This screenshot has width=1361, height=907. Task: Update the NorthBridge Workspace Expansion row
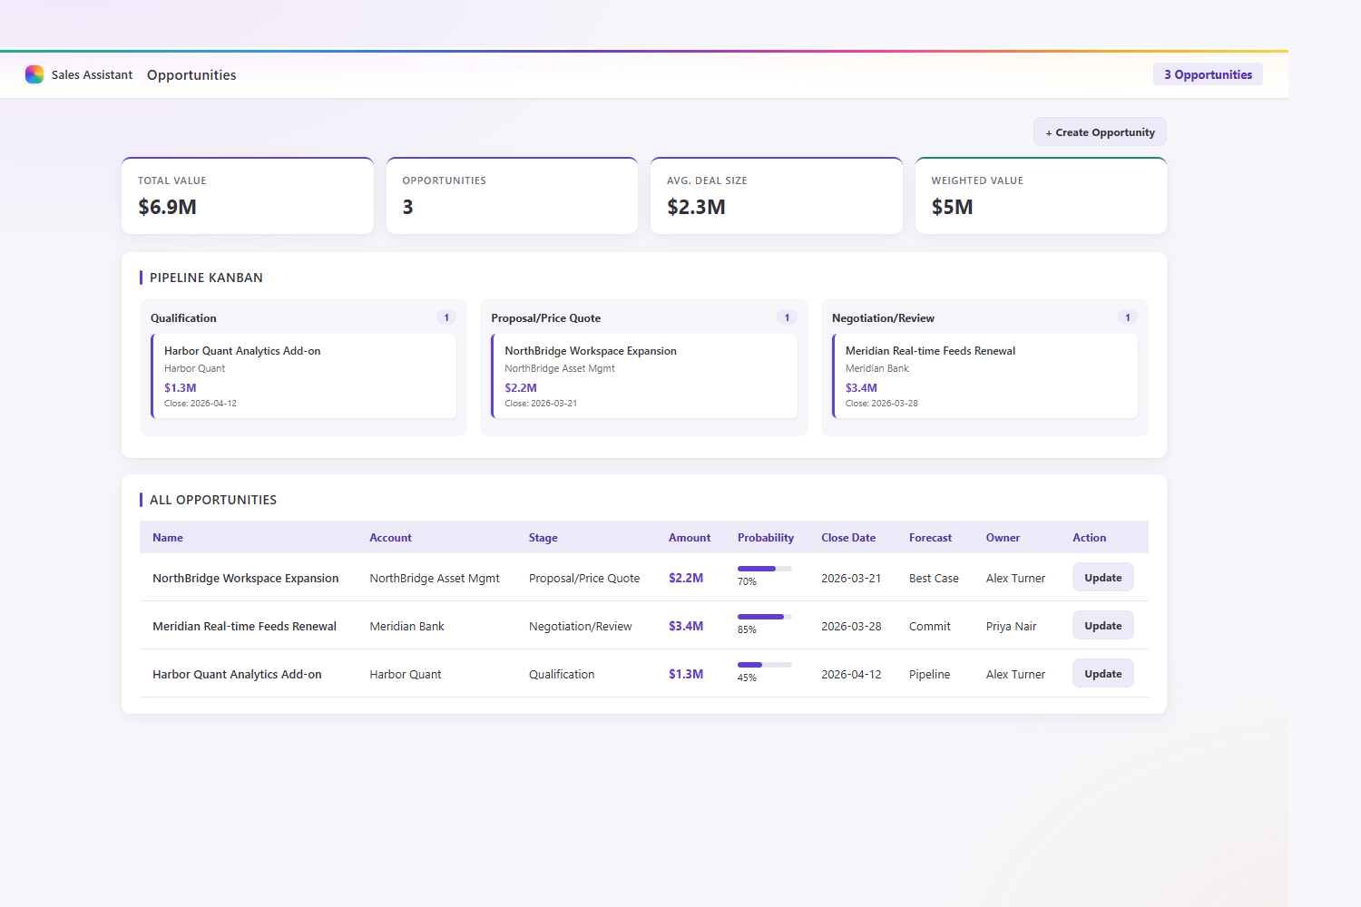click(1102, 578)
